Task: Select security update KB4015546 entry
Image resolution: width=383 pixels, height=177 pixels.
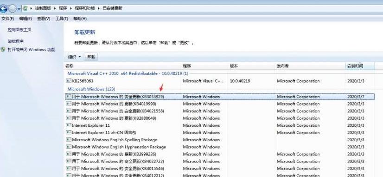Action: click(x=118, y=169)
